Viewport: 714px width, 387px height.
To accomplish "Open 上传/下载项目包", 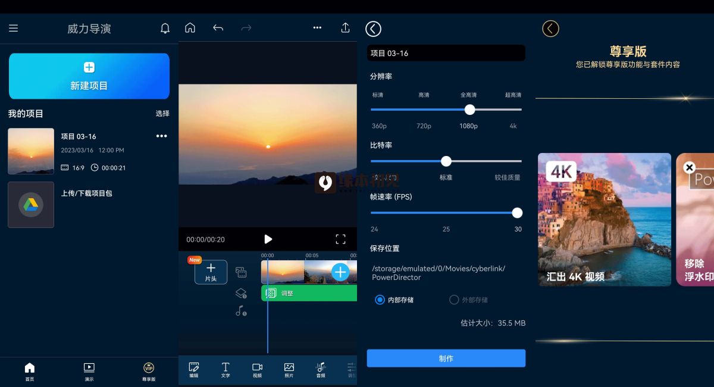I will point(86,193).
